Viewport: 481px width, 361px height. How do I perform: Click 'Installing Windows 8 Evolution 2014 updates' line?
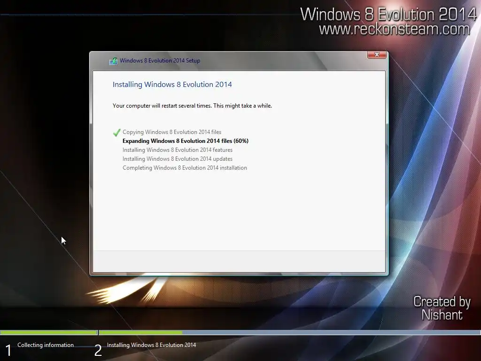pos(177,159)
